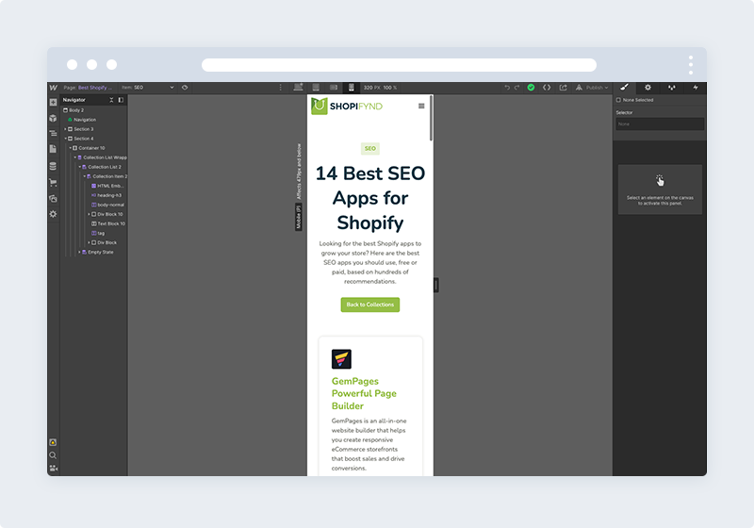Viewport: 754px width, 528px height.
Task: Click the green SEO tag
Action: pyautogui.click(x=370, y=149)
